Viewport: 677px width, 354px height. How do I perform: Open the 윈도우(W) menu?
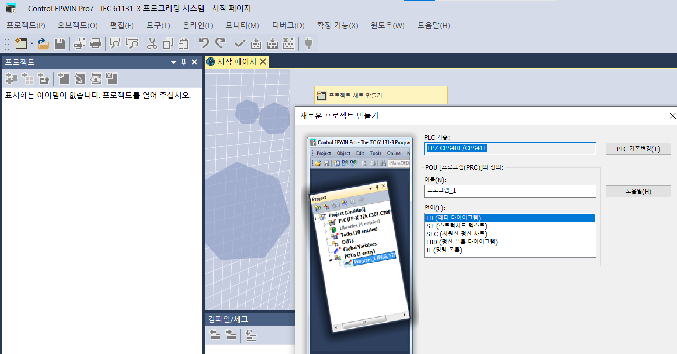click(387, 26)
